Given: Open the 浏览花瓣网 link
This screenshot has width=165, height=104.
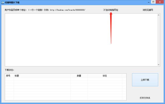Looking at the screenshot, I should [x=148, y=10].
